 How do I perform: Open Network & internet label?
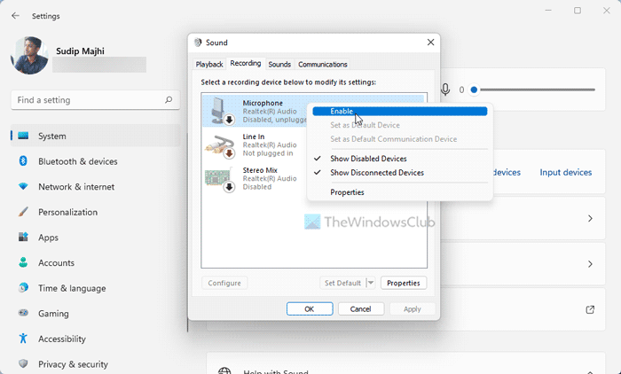pos(76,187)
